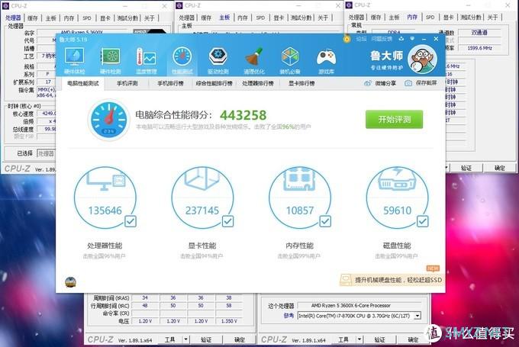Open the 缓存 tab in CPU-Z processor window
The width and height of the screenshot is (519, 347).
pos(32,18)
